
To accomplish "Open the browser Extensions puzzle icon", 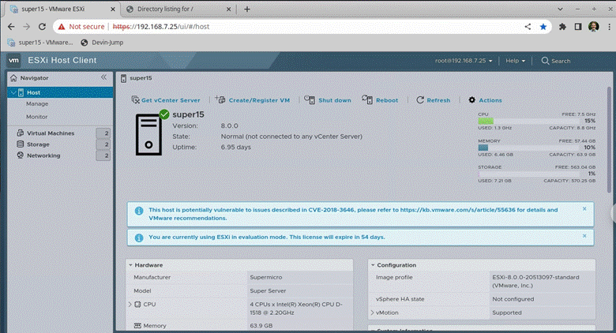I will pyautogui.click(x=562, y=27).
